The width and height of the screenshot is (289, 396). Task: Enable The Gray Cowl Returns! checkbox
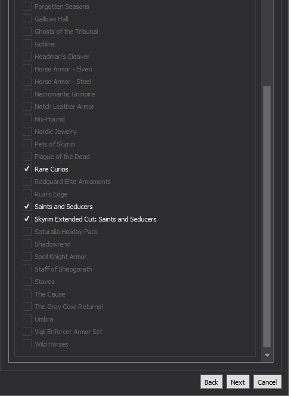click(27, 307)
